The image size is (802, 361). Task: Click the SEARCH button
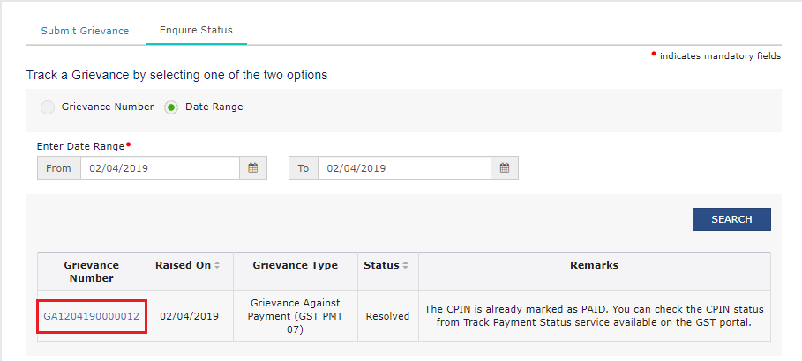[731, 219]
